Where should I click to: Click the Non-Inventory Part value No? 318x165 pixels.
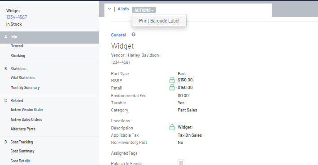click(x=180, y=143)
